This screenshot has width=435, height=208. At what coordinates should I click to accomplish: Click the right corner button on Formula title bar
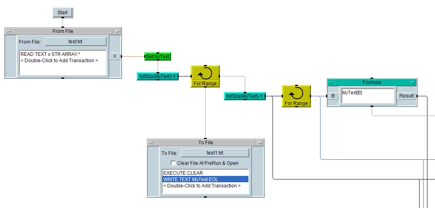point(413,82)
